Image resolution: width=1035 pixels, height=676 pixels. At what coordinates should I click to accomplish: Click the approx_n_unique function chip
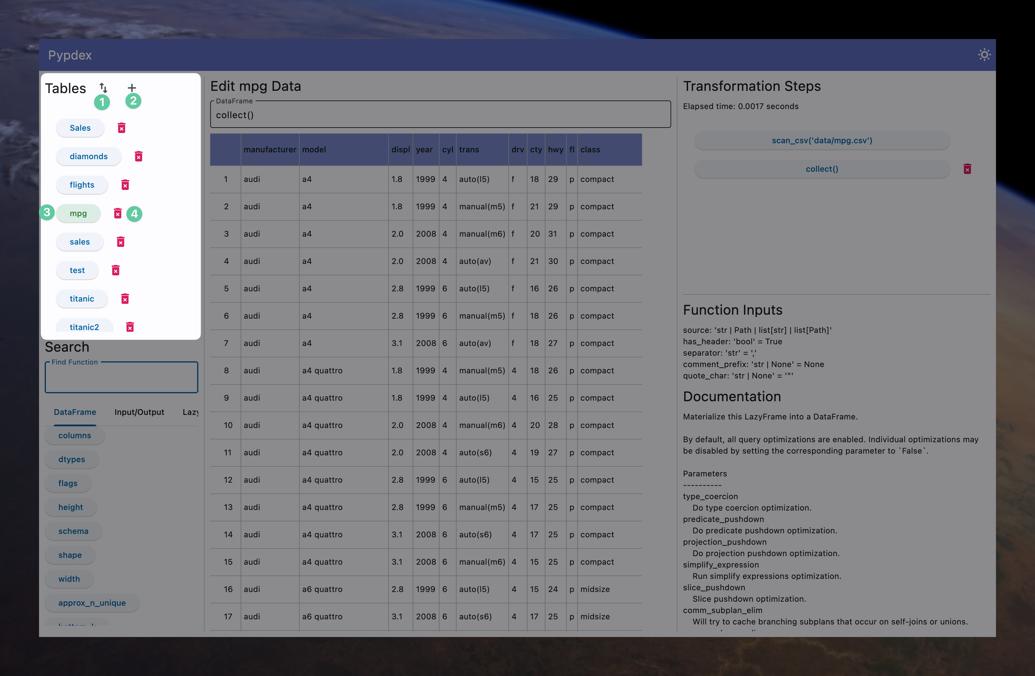point(92,603)
